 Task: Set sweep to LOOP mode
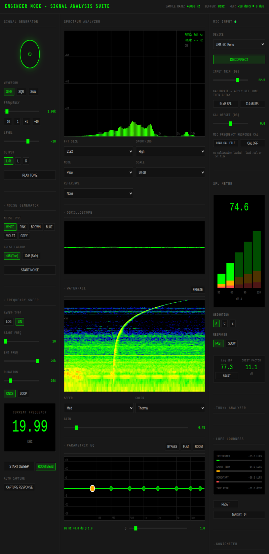pyautogui.click(x=23, y=394)
